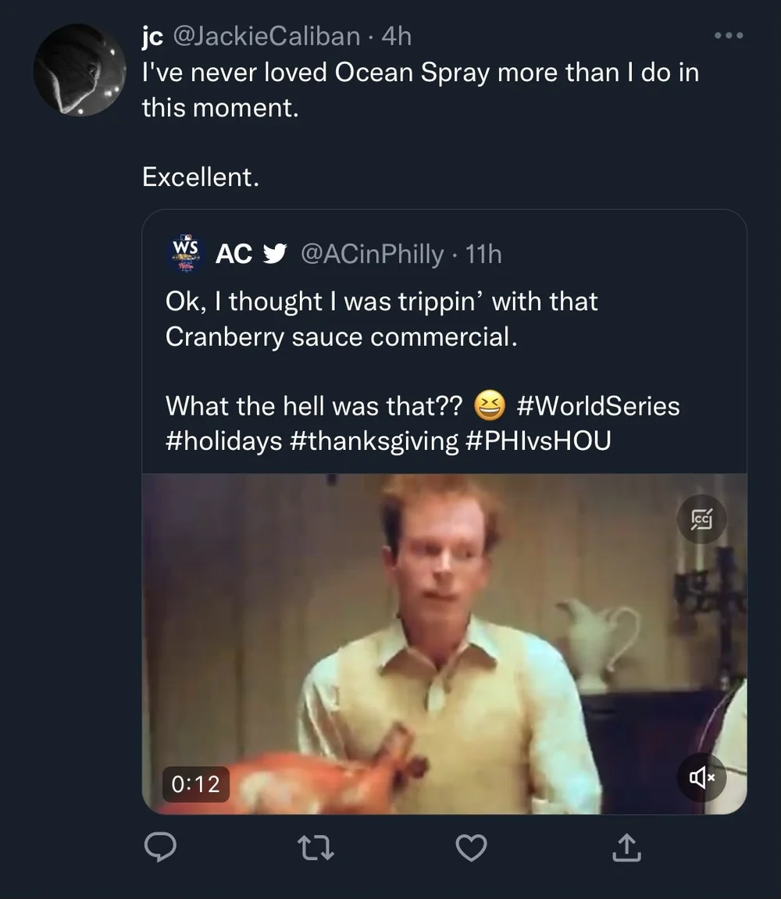Viewport: 781px width, 899px height.
Task: Play the cranberry sauce commercial video
Action: (x=444, y=644)
